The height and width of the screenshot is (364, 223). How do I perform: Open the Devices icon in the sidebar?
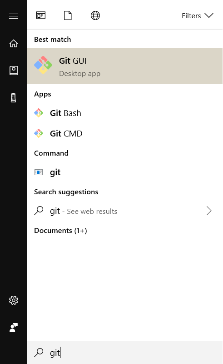click(14, 98)
